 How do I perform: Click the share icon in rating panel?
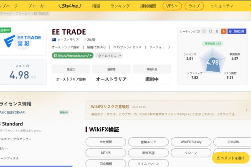tap(210, 31)
